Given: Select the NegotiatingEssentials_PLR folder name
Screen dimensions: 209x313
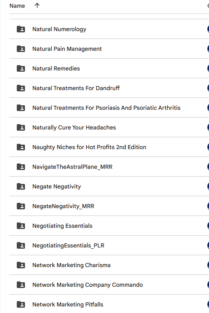Looking at the screenshot, I should click(68, 245).
